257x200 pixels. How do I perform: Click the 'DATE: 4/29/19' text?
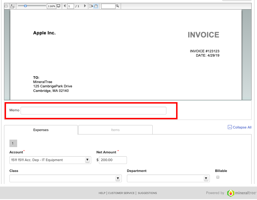coord(208,56)
